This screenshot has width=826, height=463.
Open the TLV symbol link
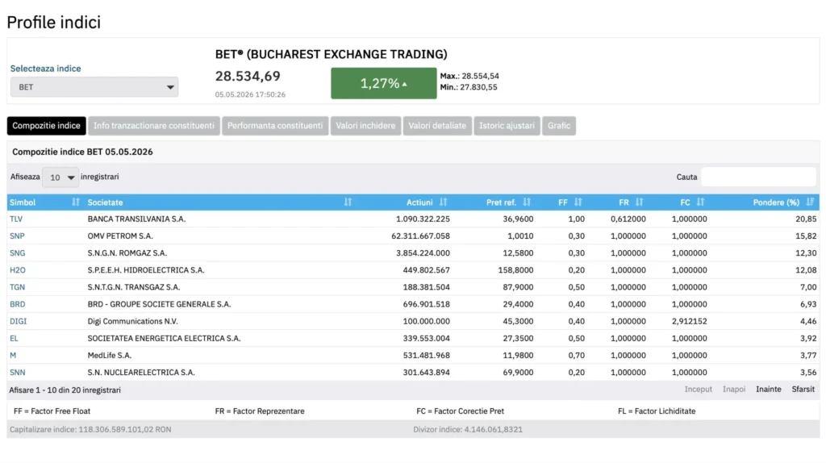[x=16, y=219]
